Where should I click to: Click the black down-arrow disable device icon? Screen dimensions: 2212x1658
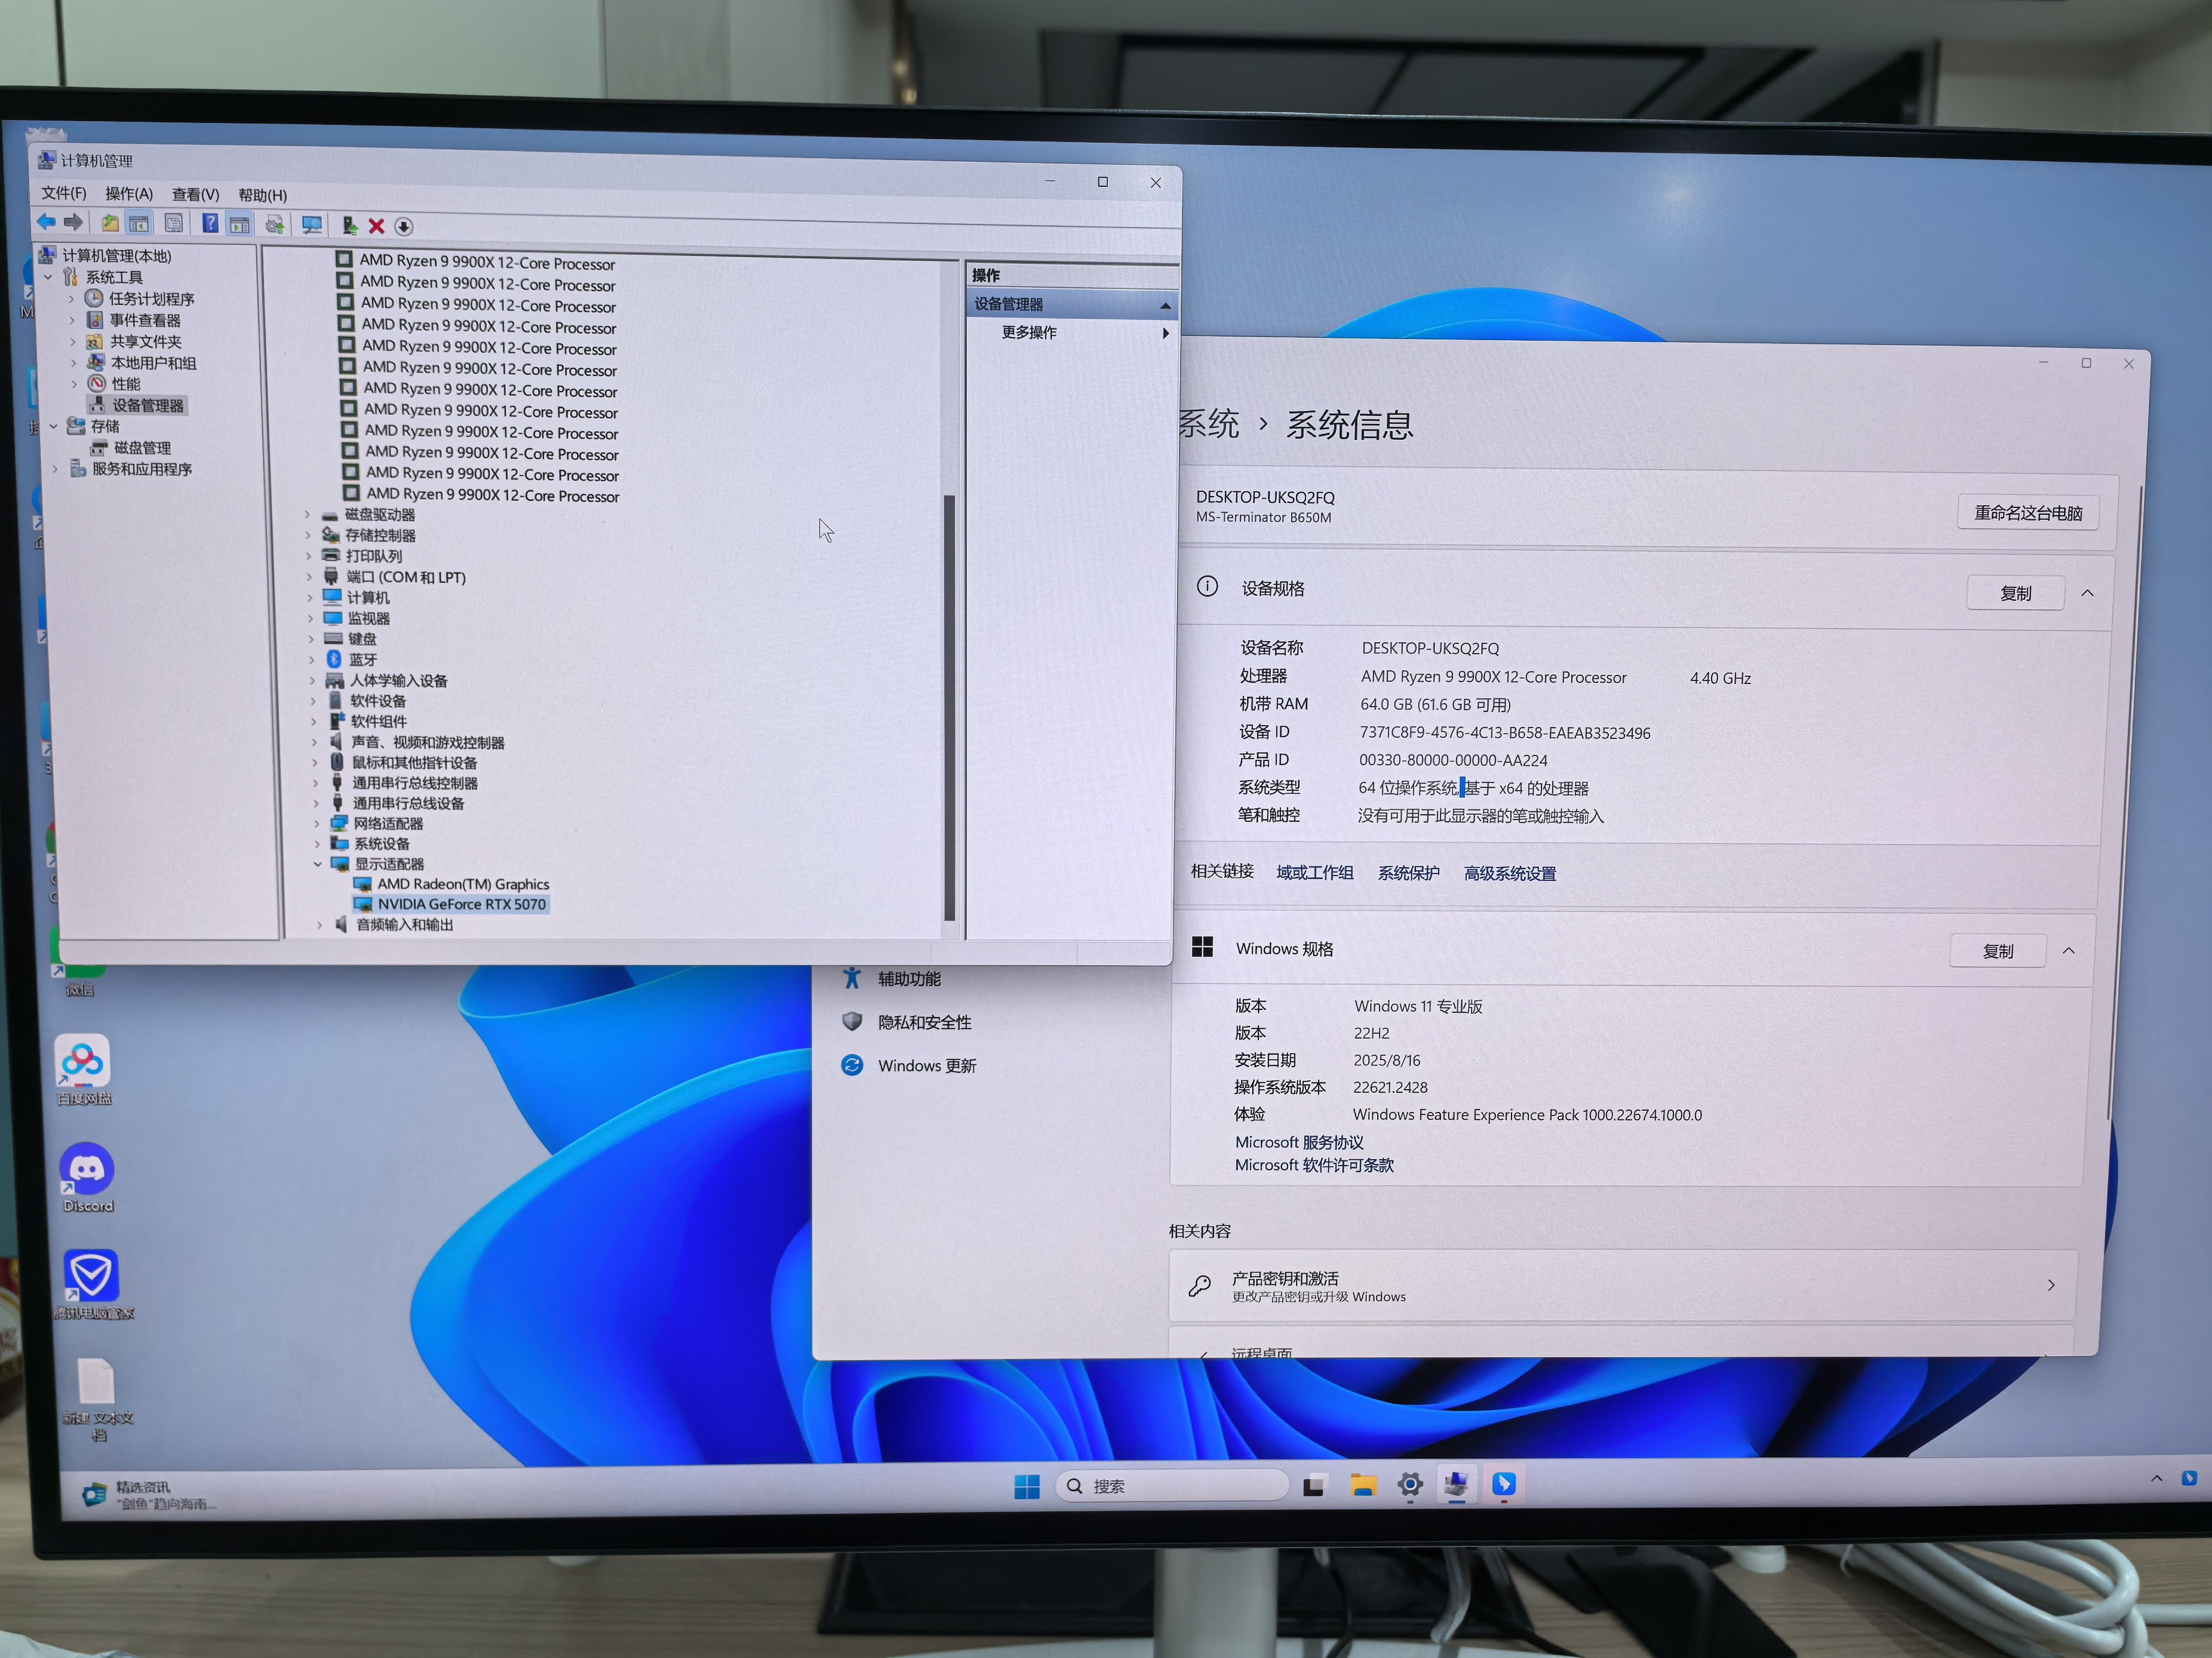tap(404, 227)
